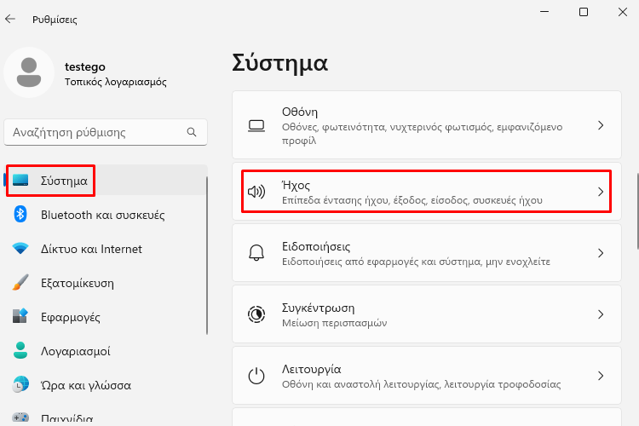Open the testego account profile
Viewport: 639px width, 426px height.
click(x=85, y=73)
